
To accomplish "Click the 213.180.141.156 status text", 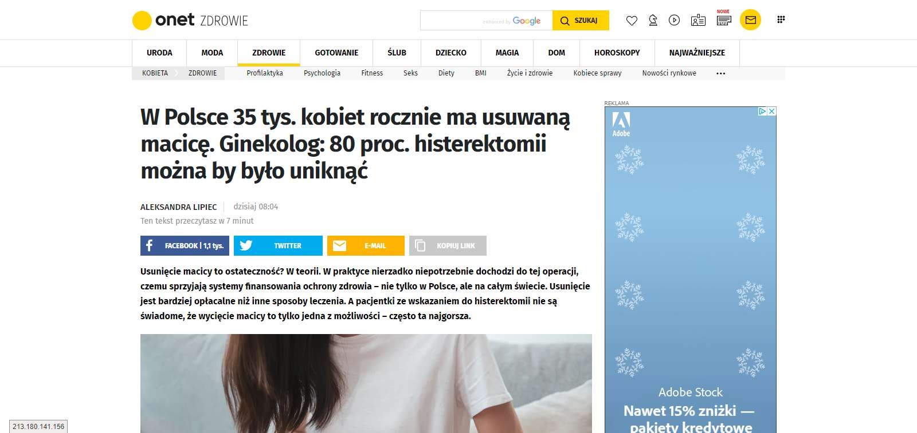I will click(38, 427).
